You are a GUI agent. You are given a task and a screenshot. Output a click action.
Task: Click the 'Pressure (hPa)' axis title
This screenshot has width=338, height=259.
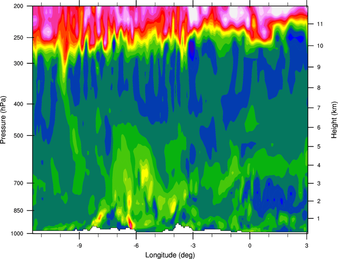(3, 120)
